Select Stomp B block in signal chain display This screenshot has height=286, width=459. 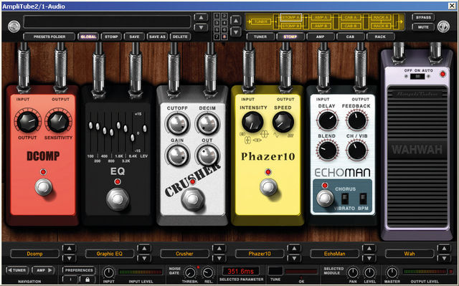pyautogui.click(x=290, y=26)
